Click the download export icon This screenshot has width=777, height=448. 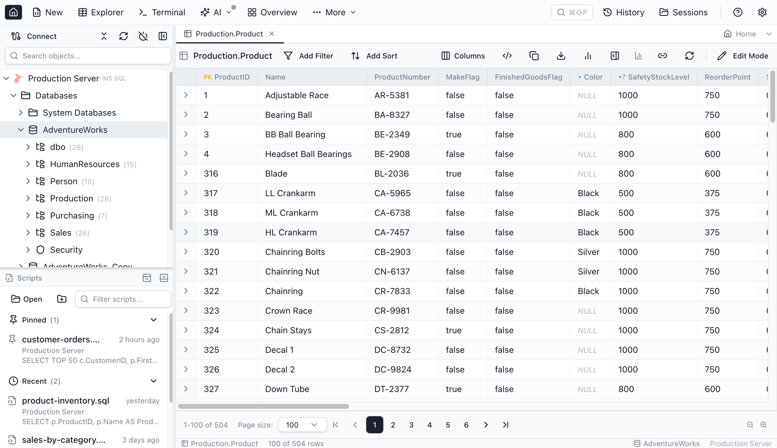[x=561, y=56]
